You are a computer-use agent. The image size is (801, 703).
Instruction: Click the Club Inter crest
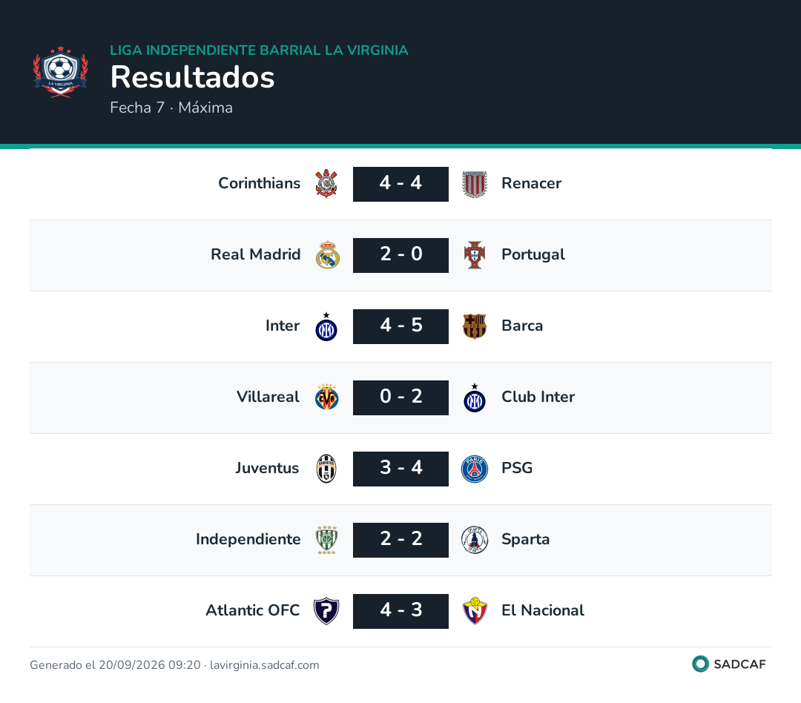pyautogui.click(x=475, y=397)
